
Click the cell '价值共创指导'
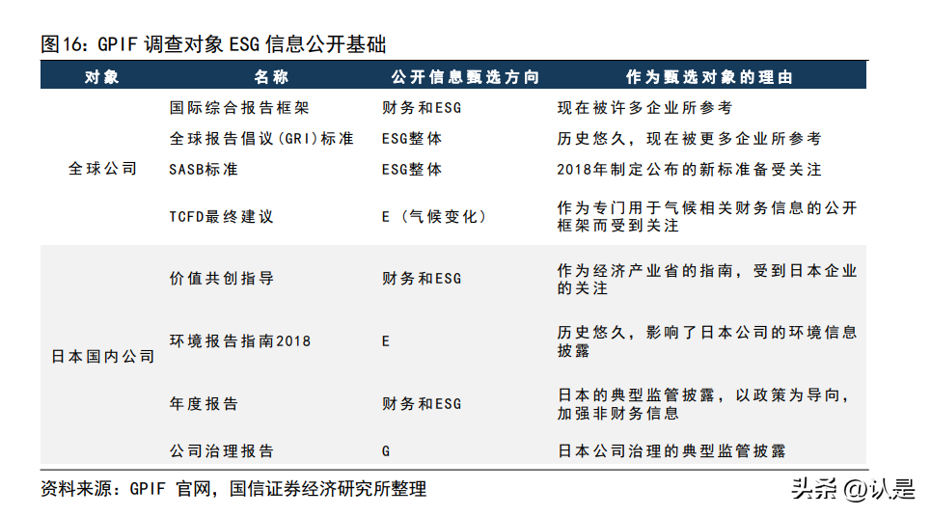pyautogui.click(x=222, y=279)
